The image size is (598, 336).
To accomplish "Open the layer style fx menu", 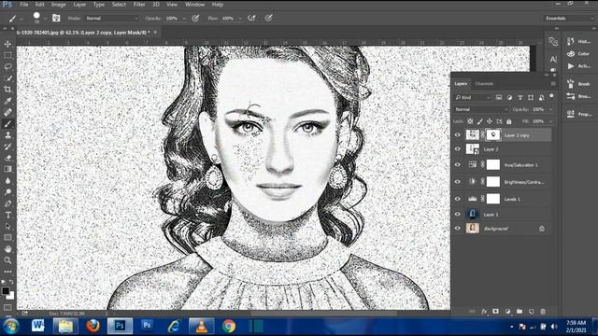I will [484, 311].
